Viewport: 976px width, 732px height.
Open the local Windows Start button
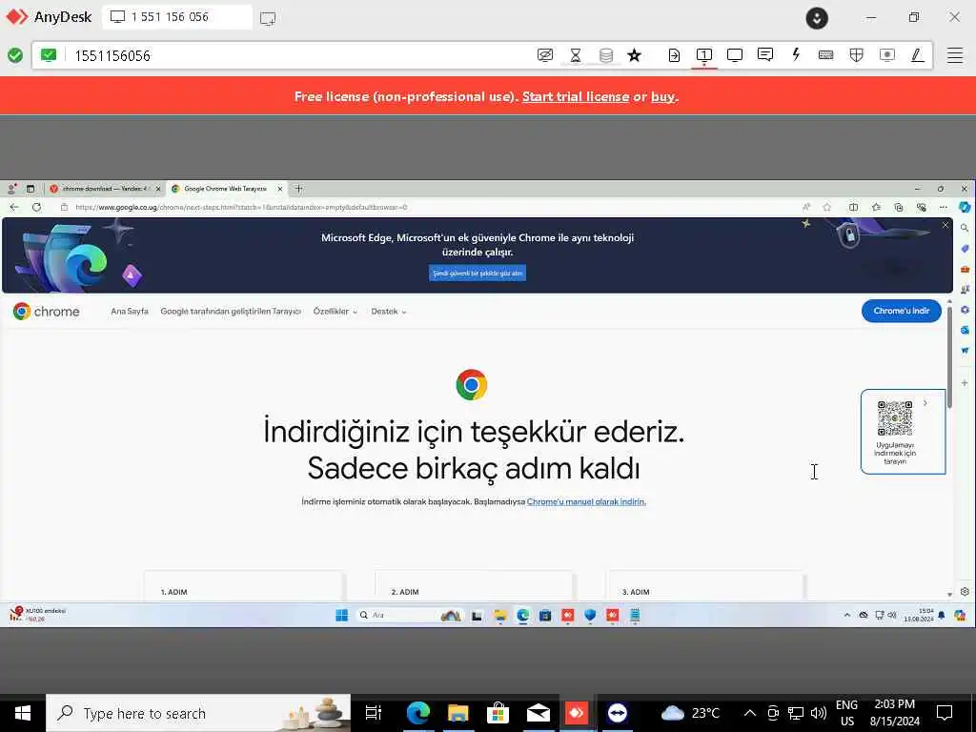(23, 713)
